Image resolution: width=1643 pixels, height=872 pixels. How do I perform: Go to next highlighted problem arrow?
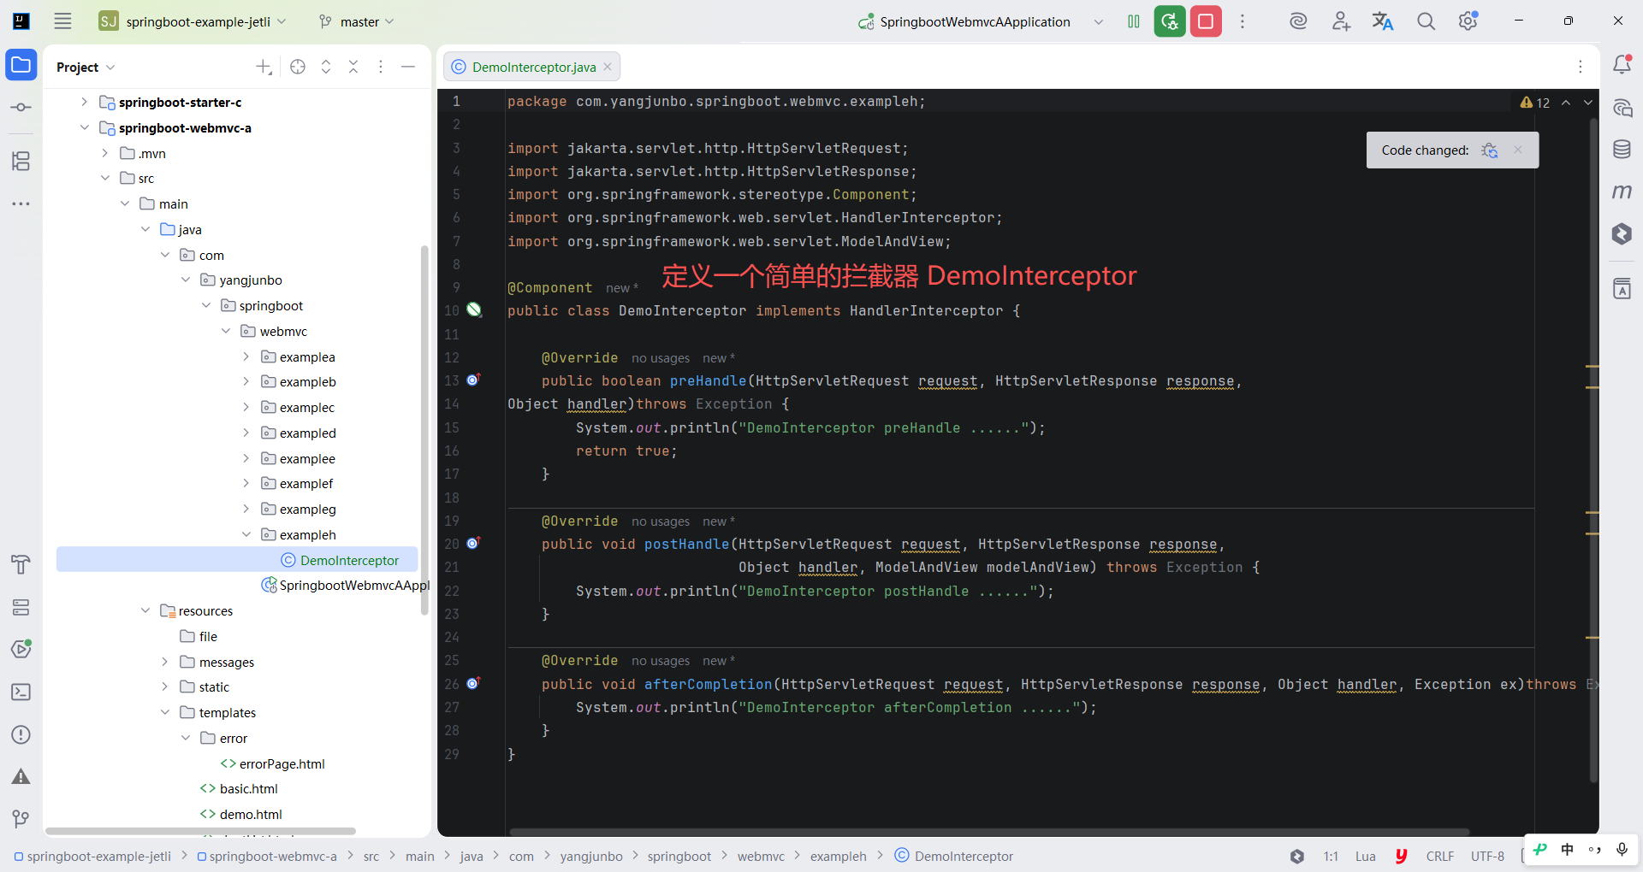(1588, 103)
